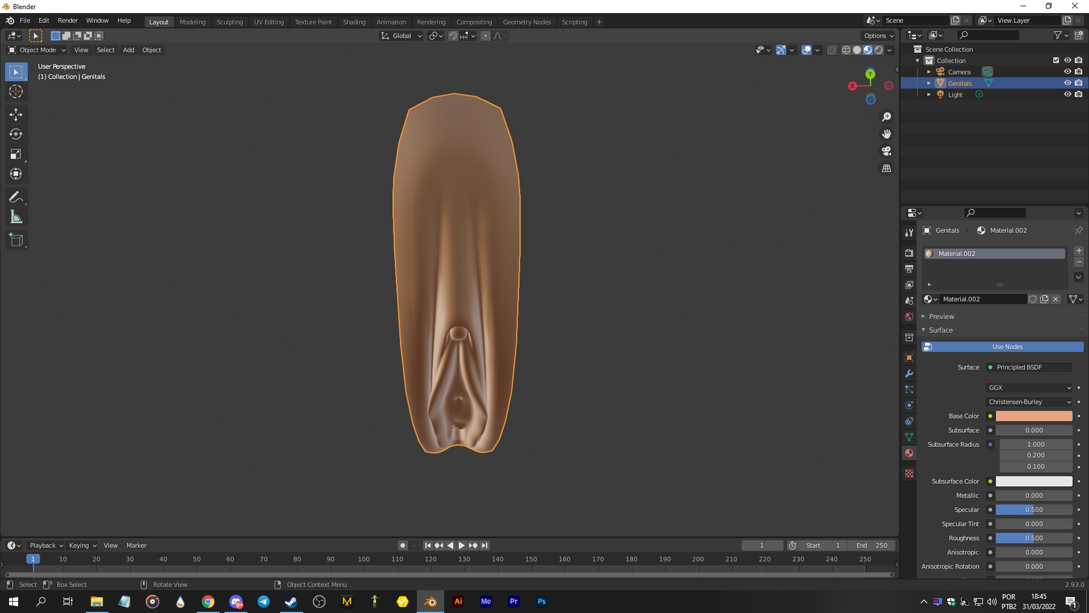Activate the Measure tool
The image size is (1089, 613).
click(x=16, y=216)
